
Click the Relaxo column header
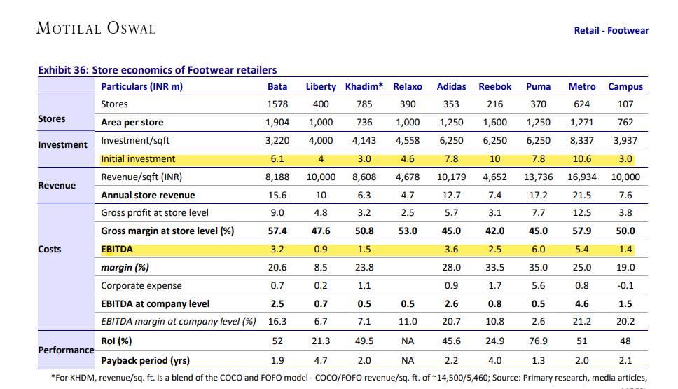pyautogui.click(x=408, y=86)
